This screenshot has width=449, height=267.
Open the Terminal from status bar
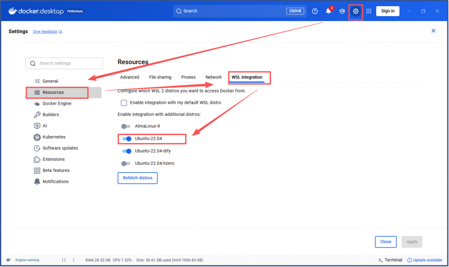(390, 260)
